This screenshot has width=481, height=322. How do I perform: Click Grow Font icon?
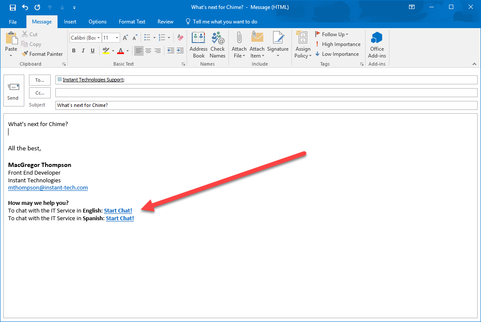tap(125, 38)
